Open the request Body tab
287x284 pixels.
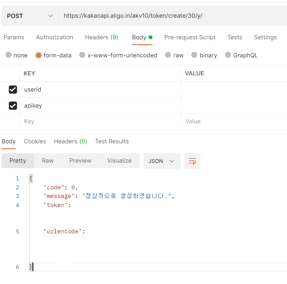[142, 37]
